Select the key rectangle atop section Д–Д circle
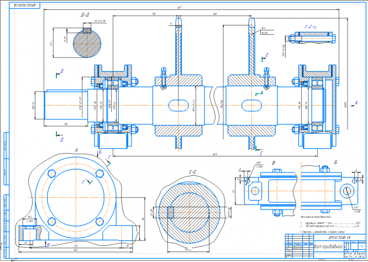The height and width of the screenshot is (262, 368). point(87,30)
